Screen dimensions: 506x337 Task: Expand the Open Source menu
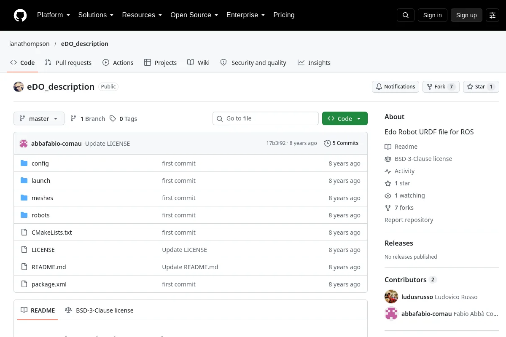point(194,15)
